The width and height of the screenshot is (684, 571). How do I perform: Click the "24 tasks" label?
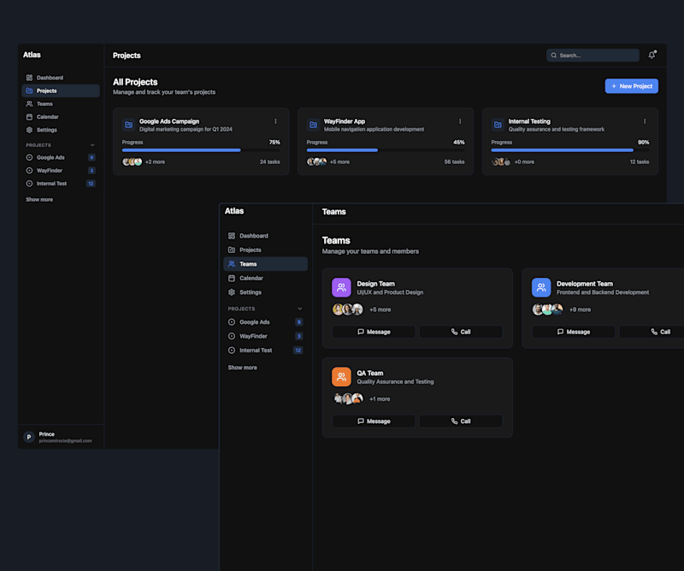[x=270, y=162]
